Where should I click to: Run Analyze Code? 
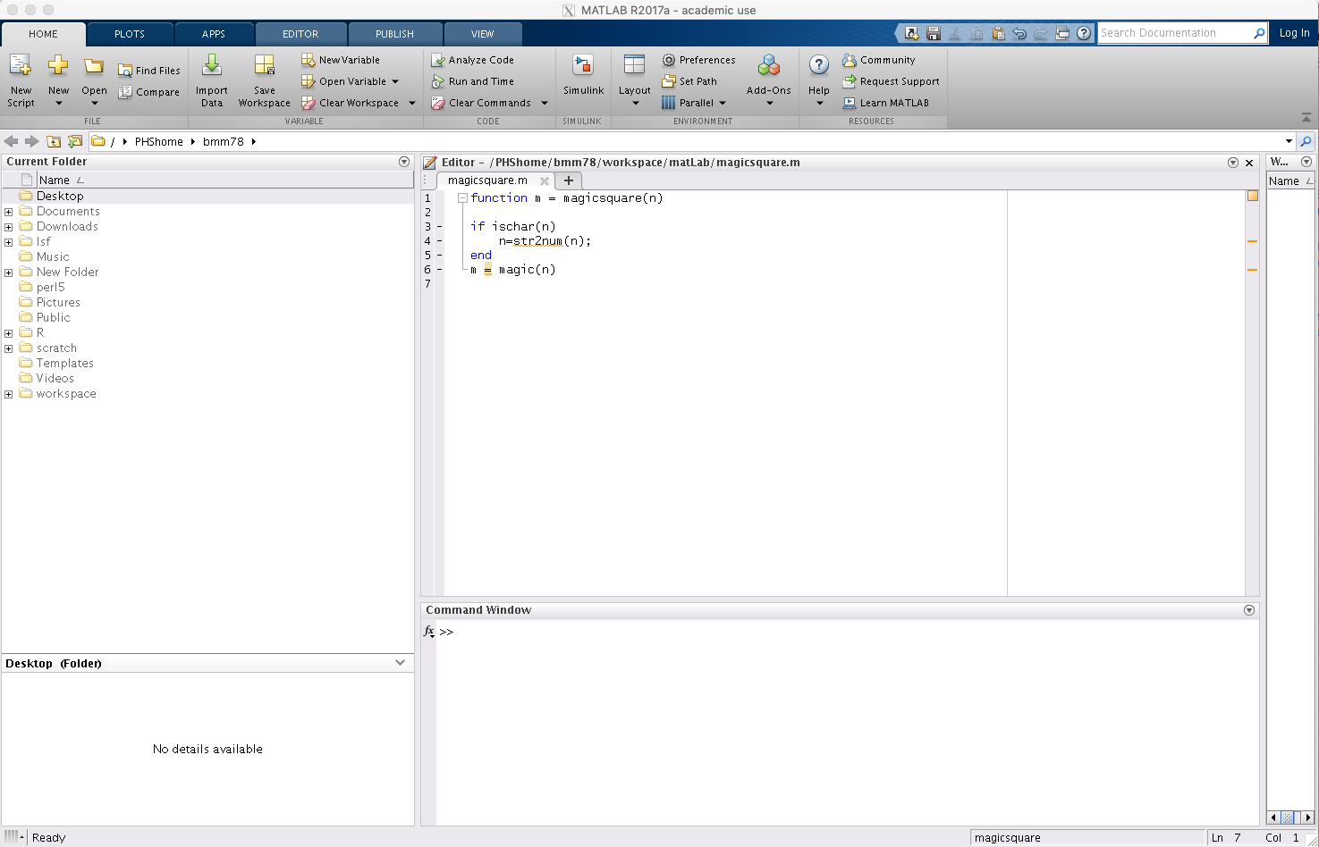(x=473, y=60)
